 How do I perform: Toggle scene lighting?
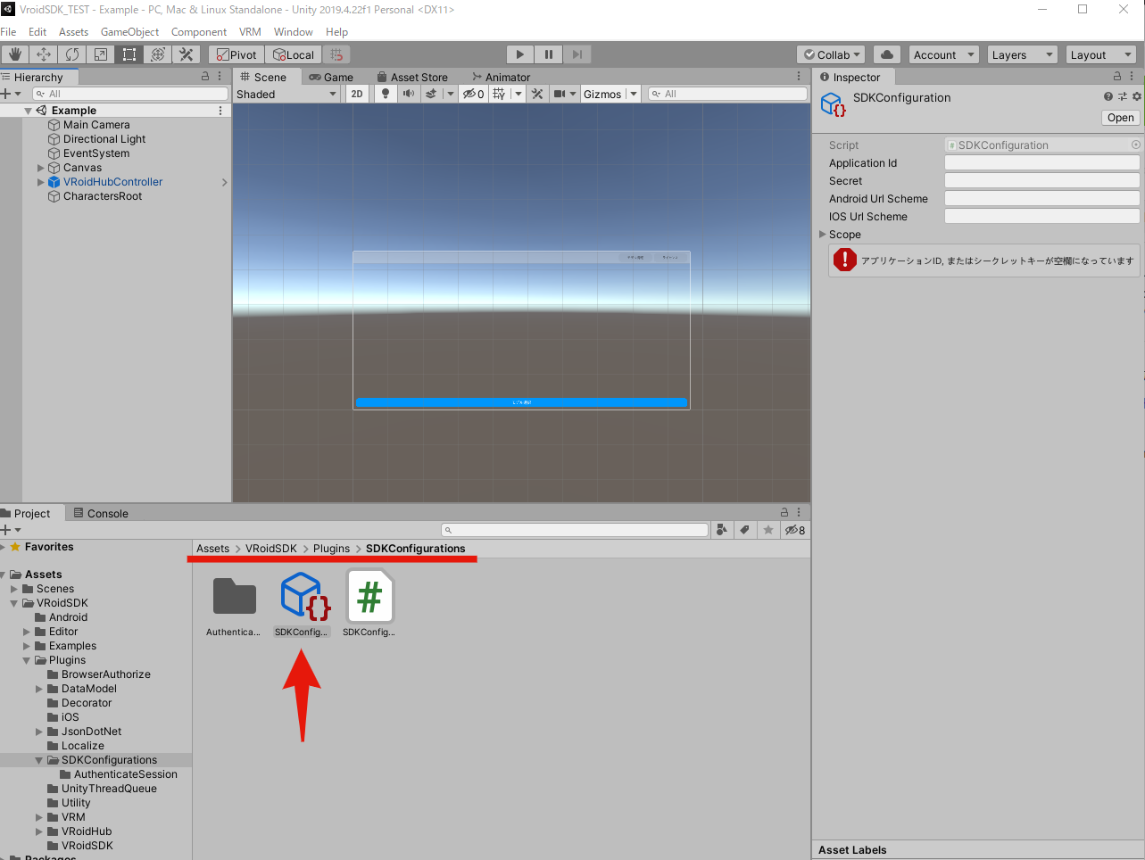[386, 94]
